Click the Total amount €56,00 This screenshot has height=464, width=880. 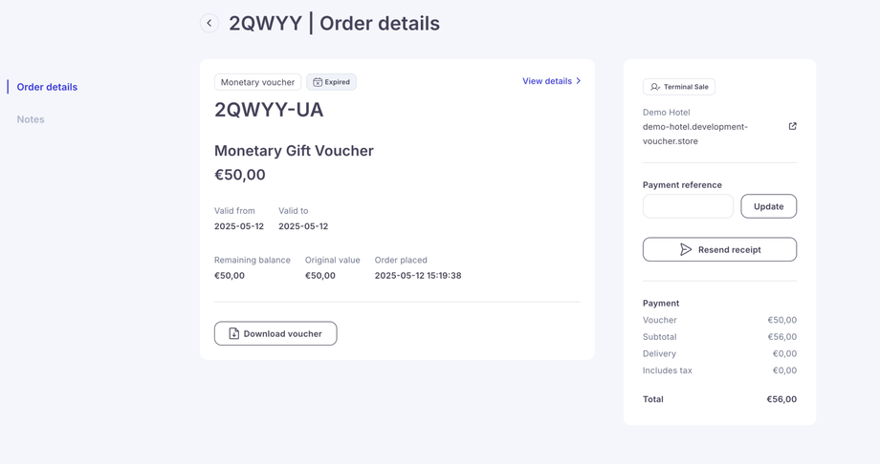(x=781, y=399)
